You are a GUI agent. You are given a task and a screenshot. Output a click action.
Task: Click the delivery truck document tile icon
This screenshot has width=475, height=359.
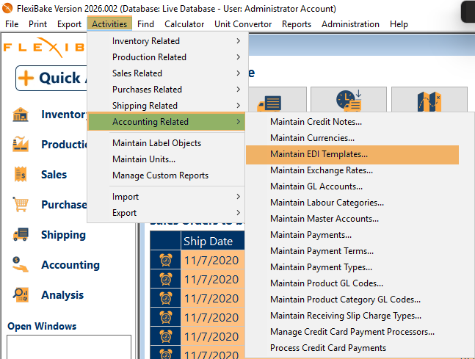point(269,103)
